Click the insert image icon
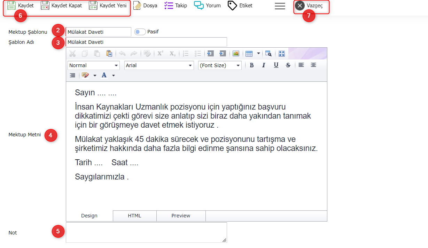 click(236, 54)
